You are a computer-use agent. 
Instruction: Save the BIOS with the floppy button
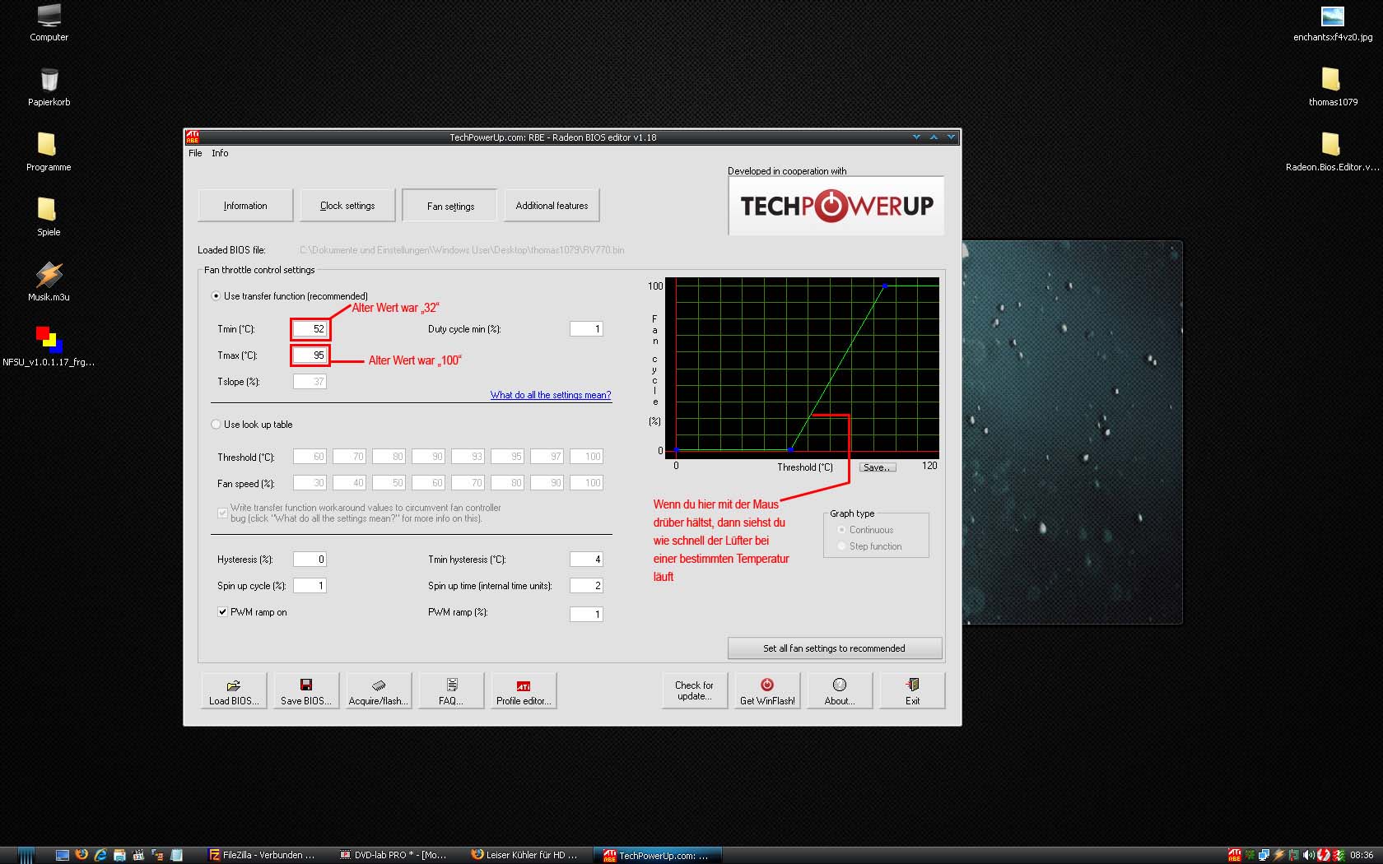306,691
